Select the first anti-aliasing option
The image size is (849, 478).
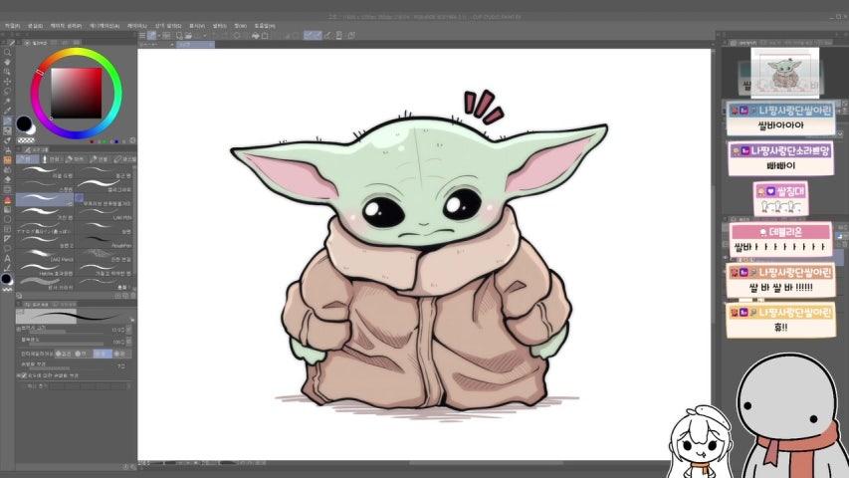[x=63, y=354]
